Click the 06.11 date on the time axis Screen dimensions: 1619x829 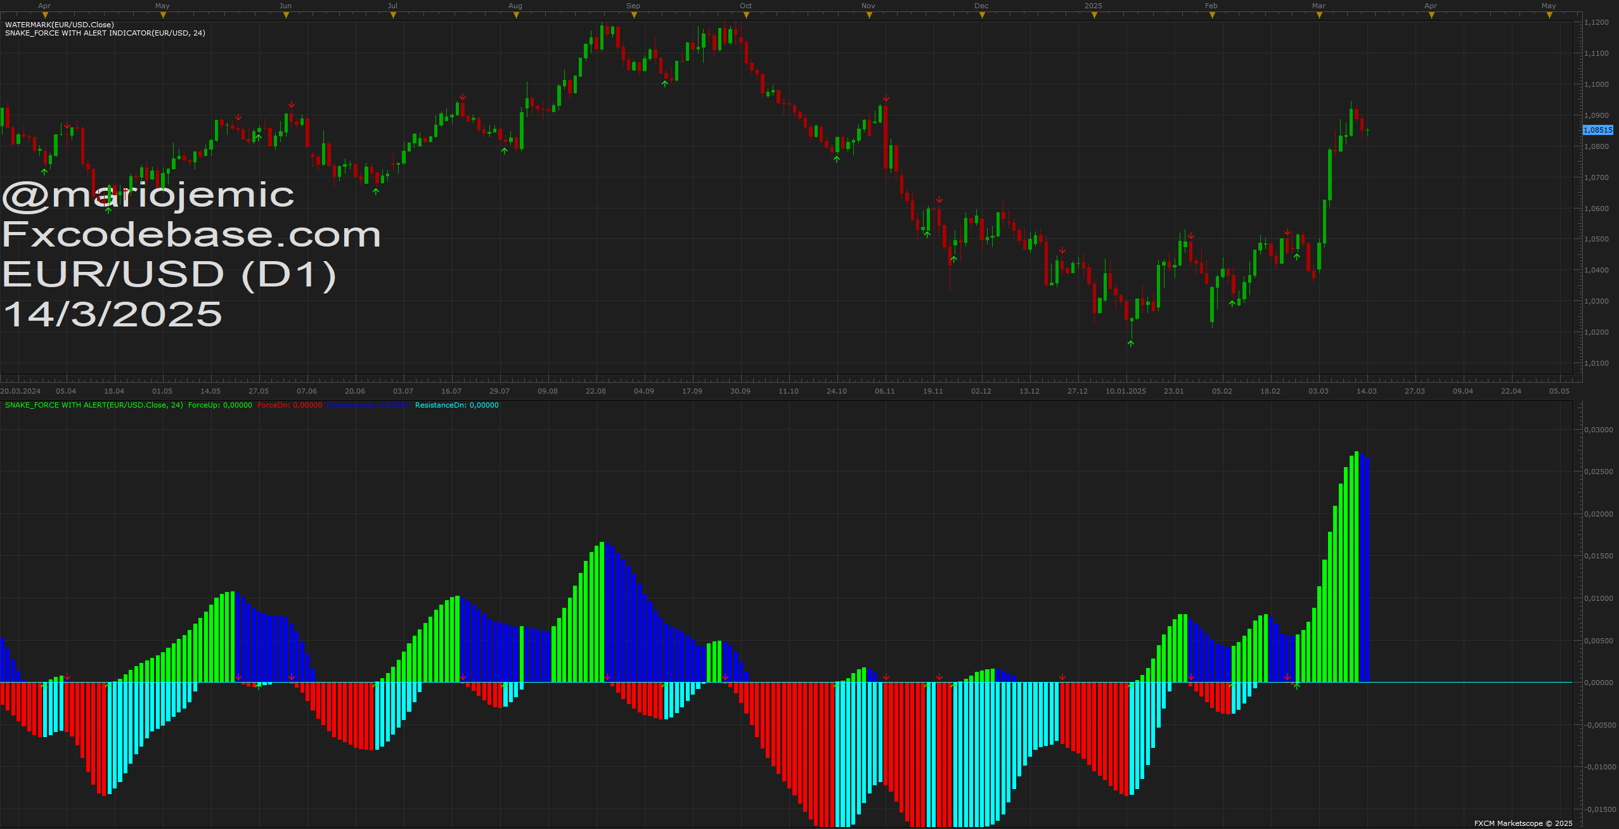(x=885, y=391)
